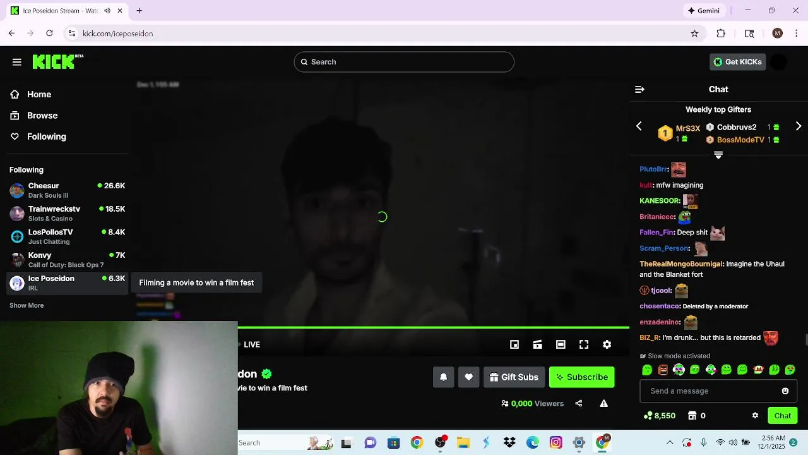Toggle theater mode in player
Viewport: 808px width, 455px height.
click(561, 344)
